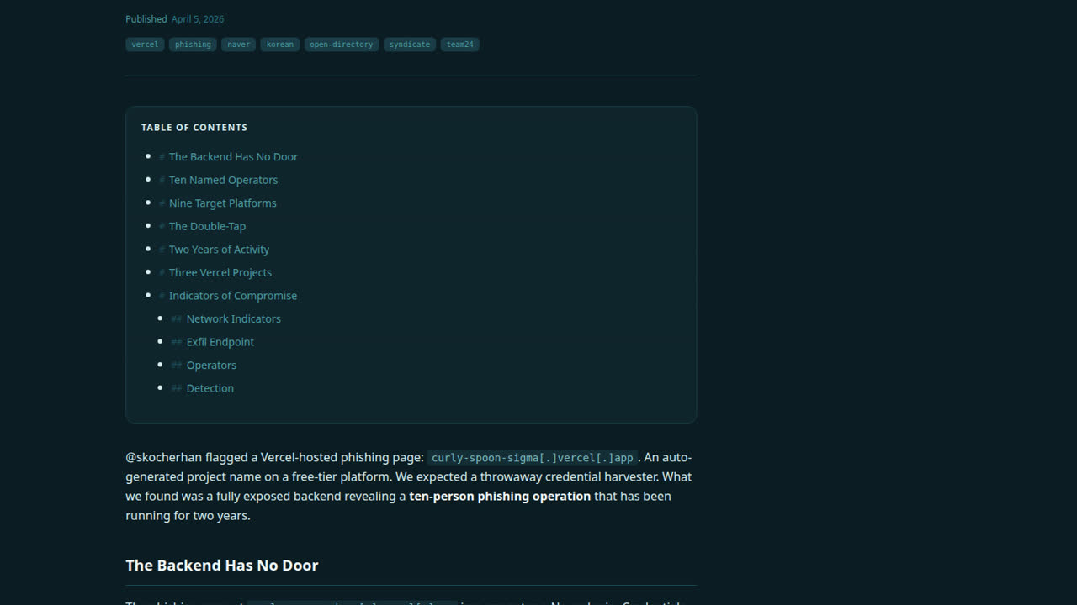Go to Detection subsection
The width and height of the screenshot is (1077, 605).
[210, 388]
